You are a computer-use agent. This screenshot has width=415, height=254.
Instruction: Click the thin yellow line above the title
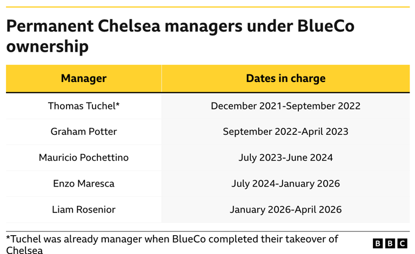[x=207, y=7]
